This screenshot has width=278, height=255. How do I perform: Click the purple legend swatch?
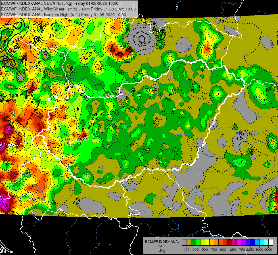click(243, 242)
